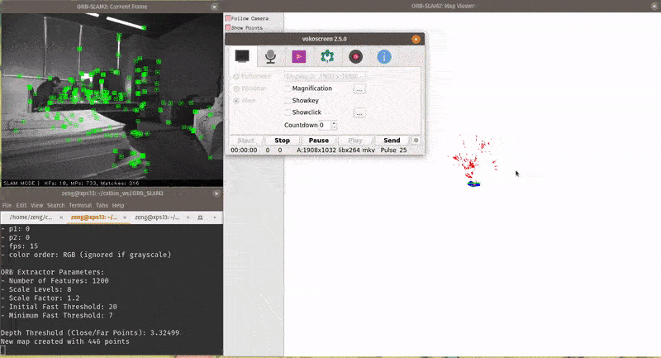
Task: Click the Pause recording button
Action: 319,141
